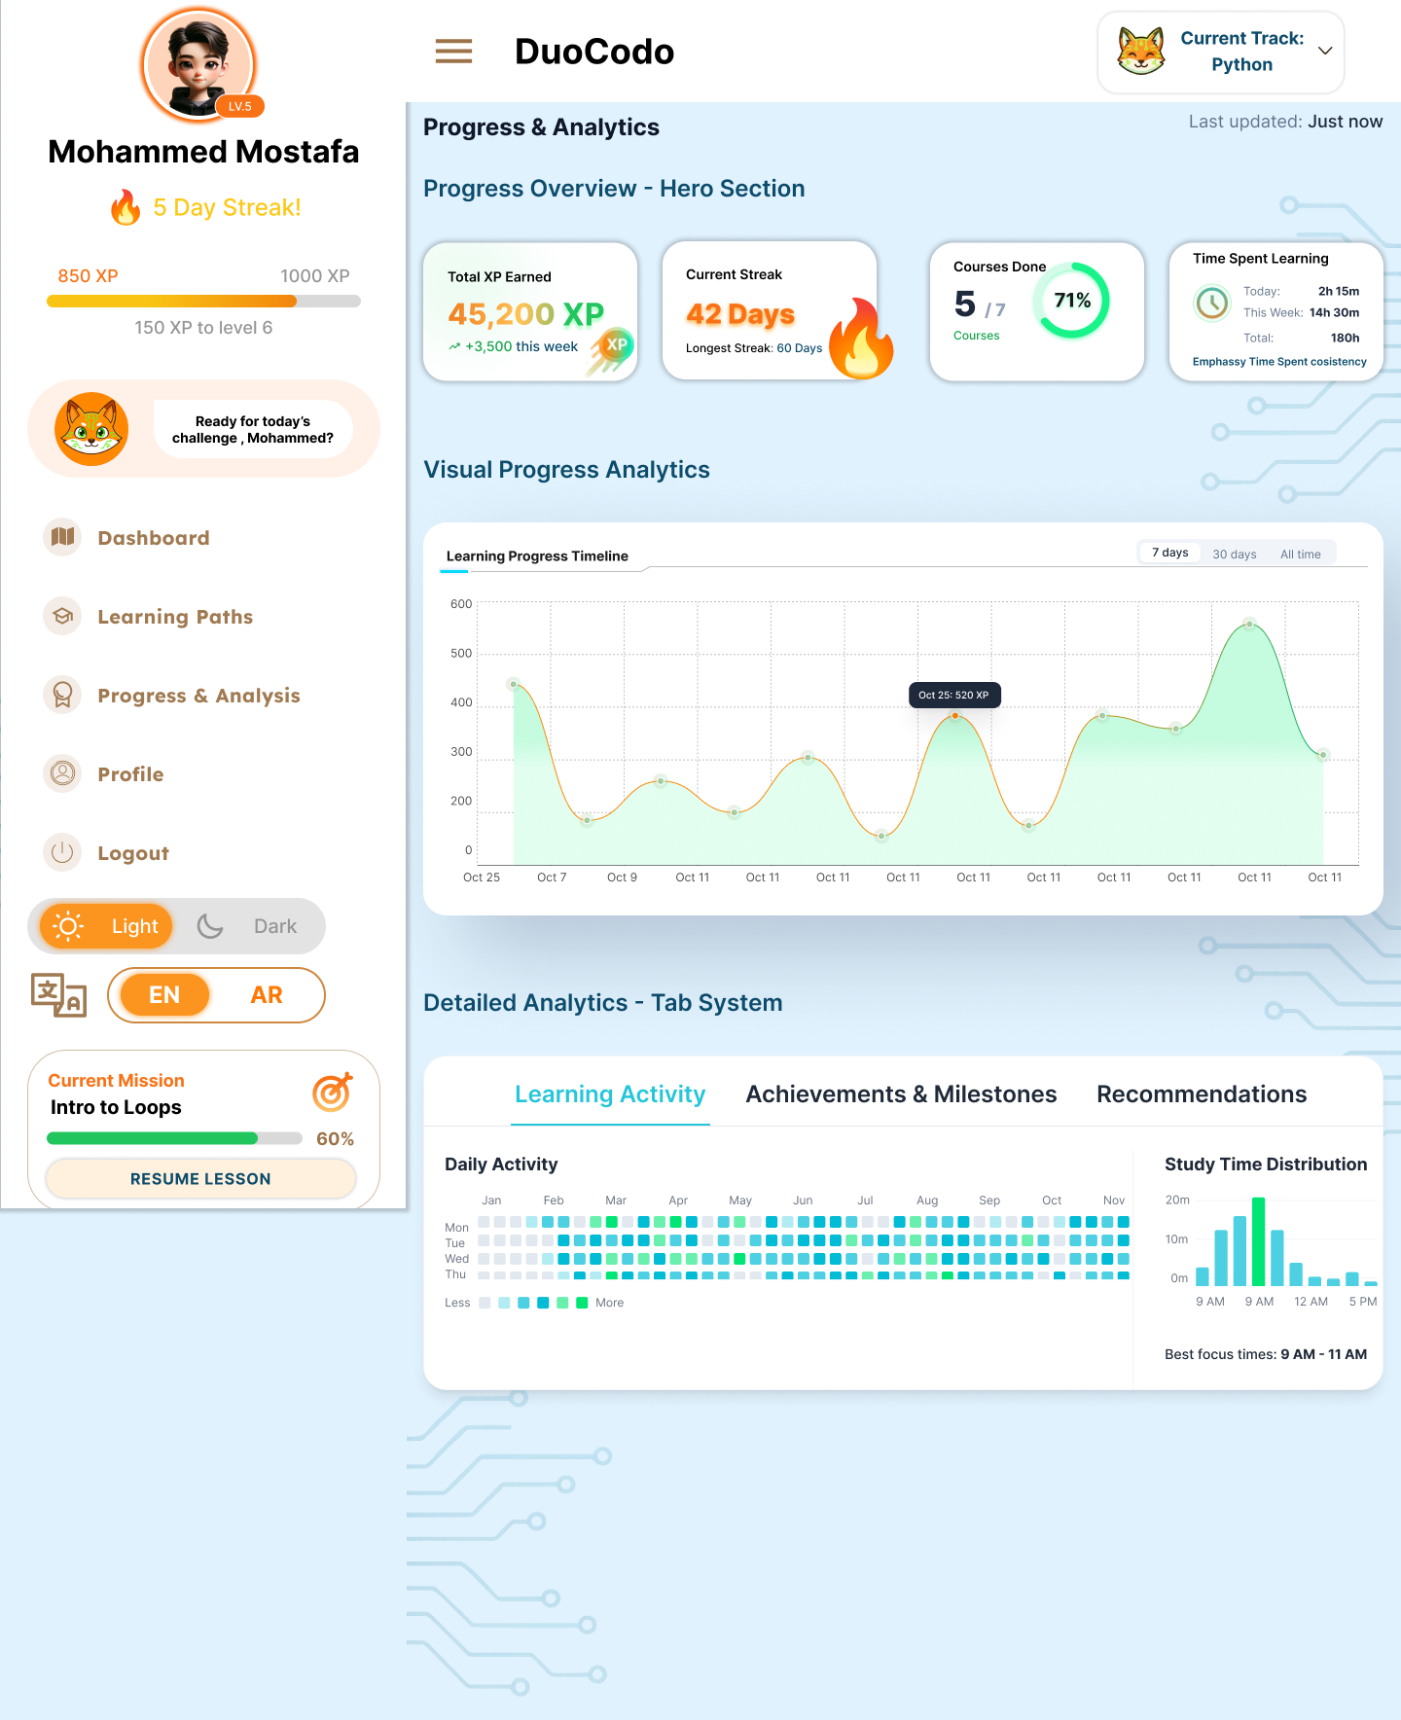Screen dimensions: 1401x1720
Task: Click the user avatar picture
Action: pos(199,64)
